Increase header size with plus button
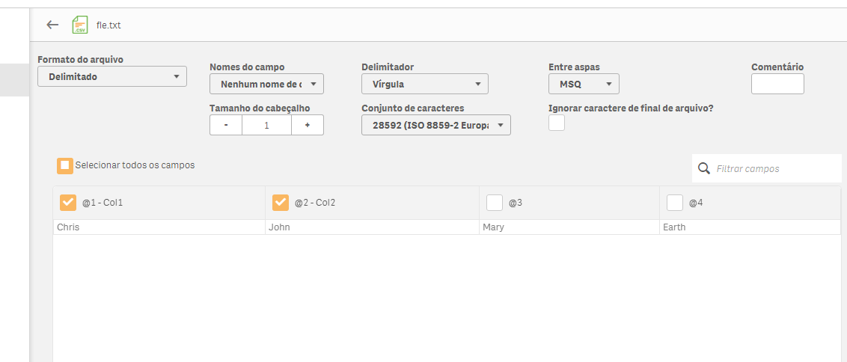 coord(307,125)
